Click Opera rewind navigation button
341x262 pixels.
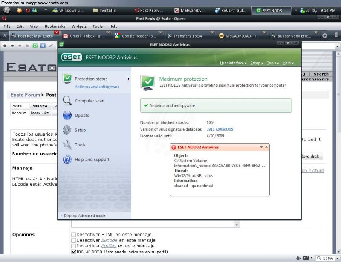[x=5, y=46]
